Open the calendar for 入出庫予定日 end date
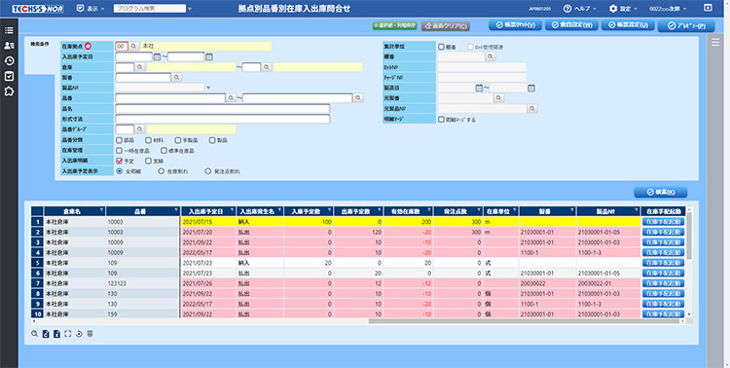The image size is (730, 368). 209,56
